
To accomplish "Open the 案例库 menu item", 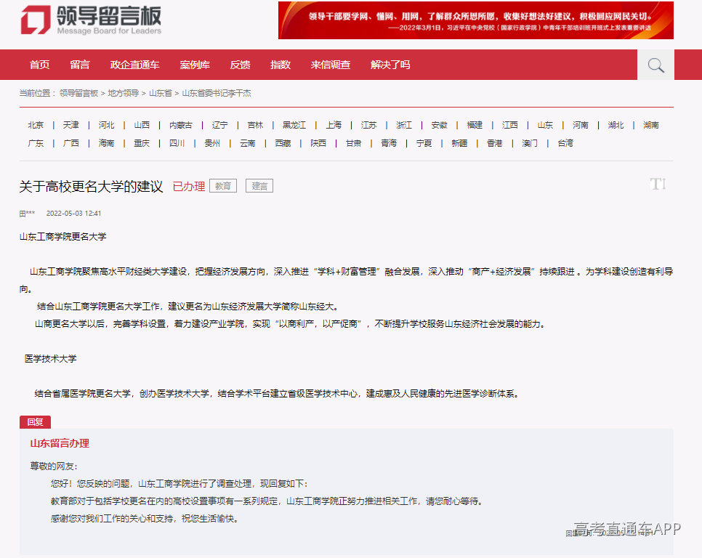I will (x=195, y=65).
